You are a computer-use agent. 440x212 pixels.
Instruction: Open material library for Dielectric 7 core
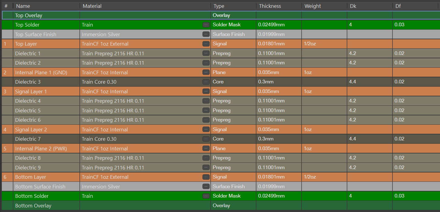[206, 139]
